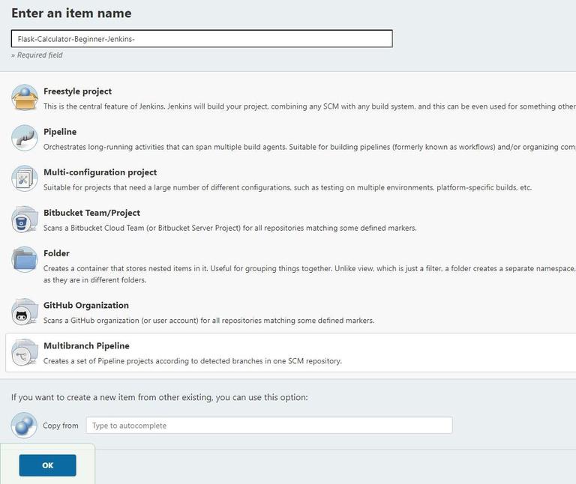Click the Pipeline pipe icon
Viewport: 576px width, 484px height.
24,139
